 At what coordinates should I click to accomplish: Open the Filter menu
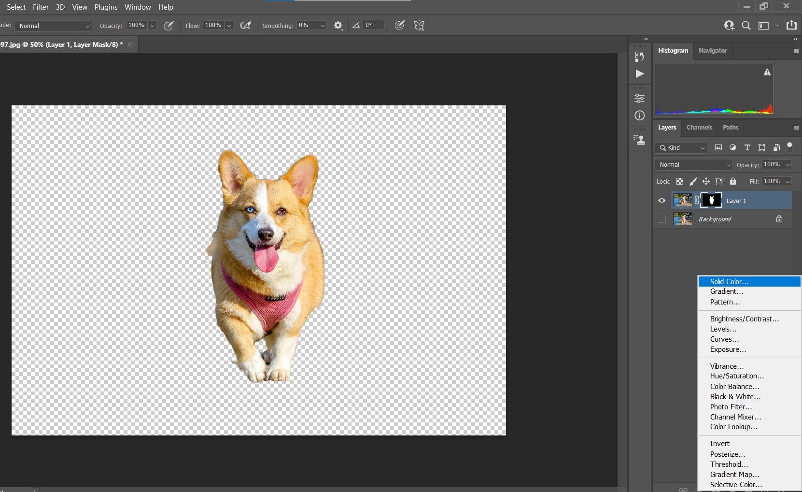(41, 7)
